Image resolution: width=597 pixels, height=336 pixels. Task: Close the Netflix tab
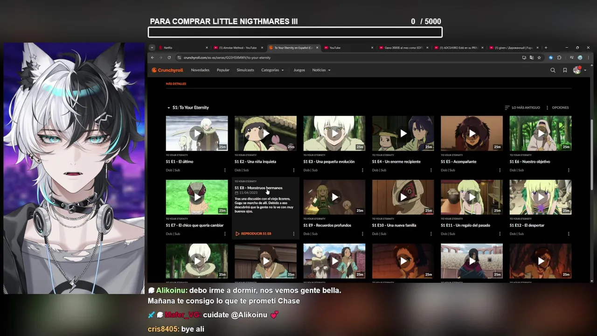point(207,48)
